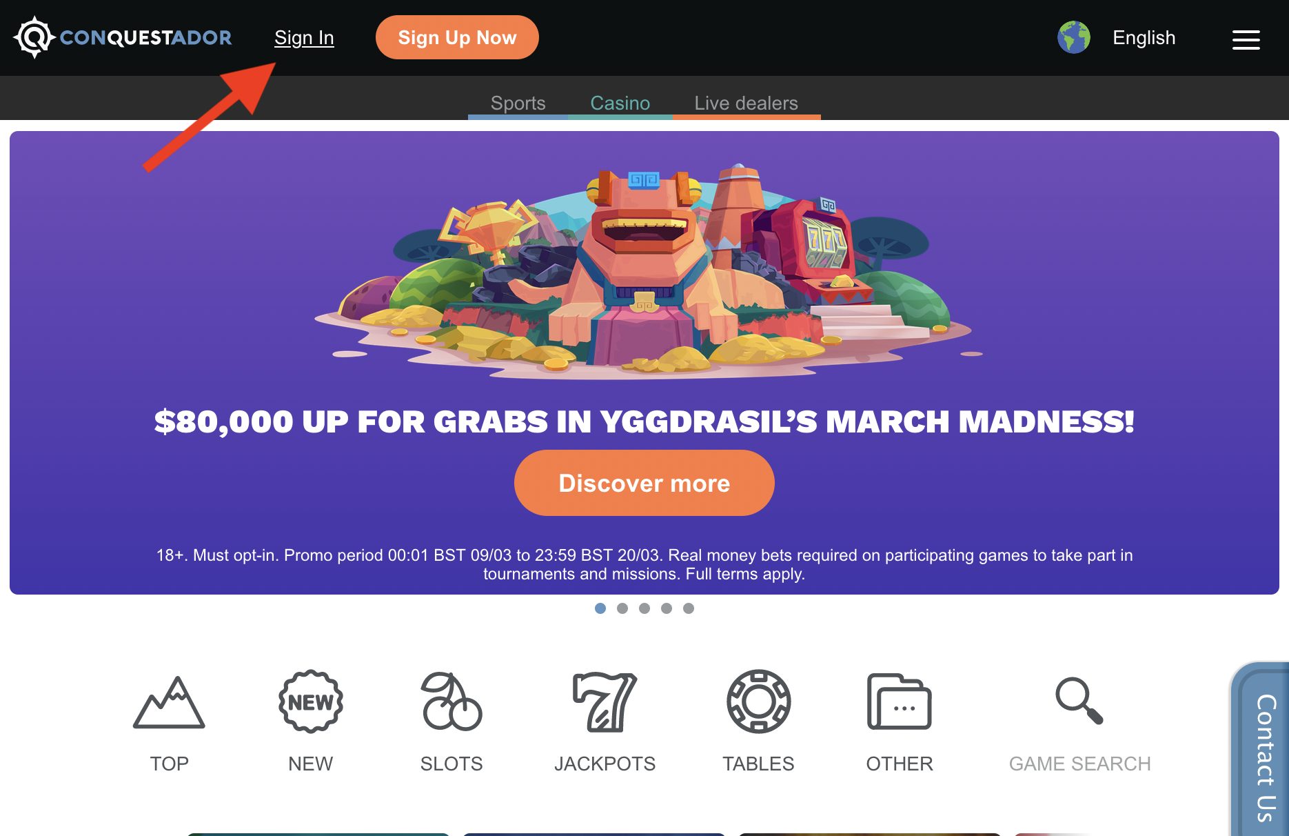
Task: Click the Conquestador compass logo
Action: point(34,37)
